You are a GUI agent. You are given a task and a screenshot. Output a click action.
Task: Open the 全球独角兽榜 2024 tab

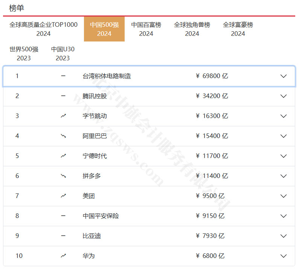[192, 29]
